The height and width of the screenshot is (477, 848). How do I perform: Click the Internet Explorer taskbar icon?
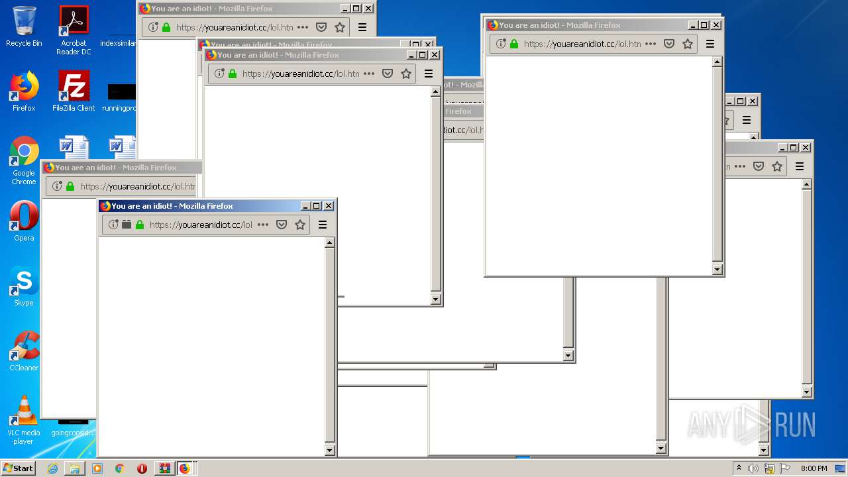coord(52,468)
